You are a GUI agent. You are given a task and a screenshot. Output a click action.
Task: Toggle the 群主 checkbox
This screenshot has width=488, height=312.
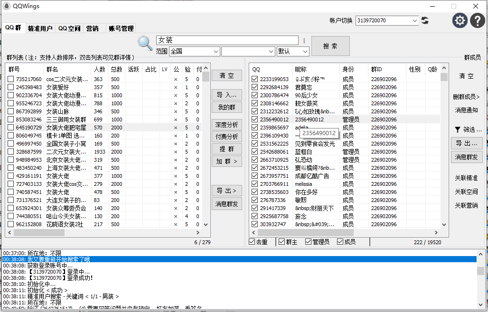point(282,242)
